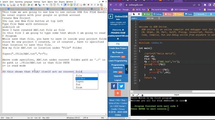The height and width of the screenshot is (120, 215).
Task: Open the Plugins menu in Notepad++
Action: (62, 2)
